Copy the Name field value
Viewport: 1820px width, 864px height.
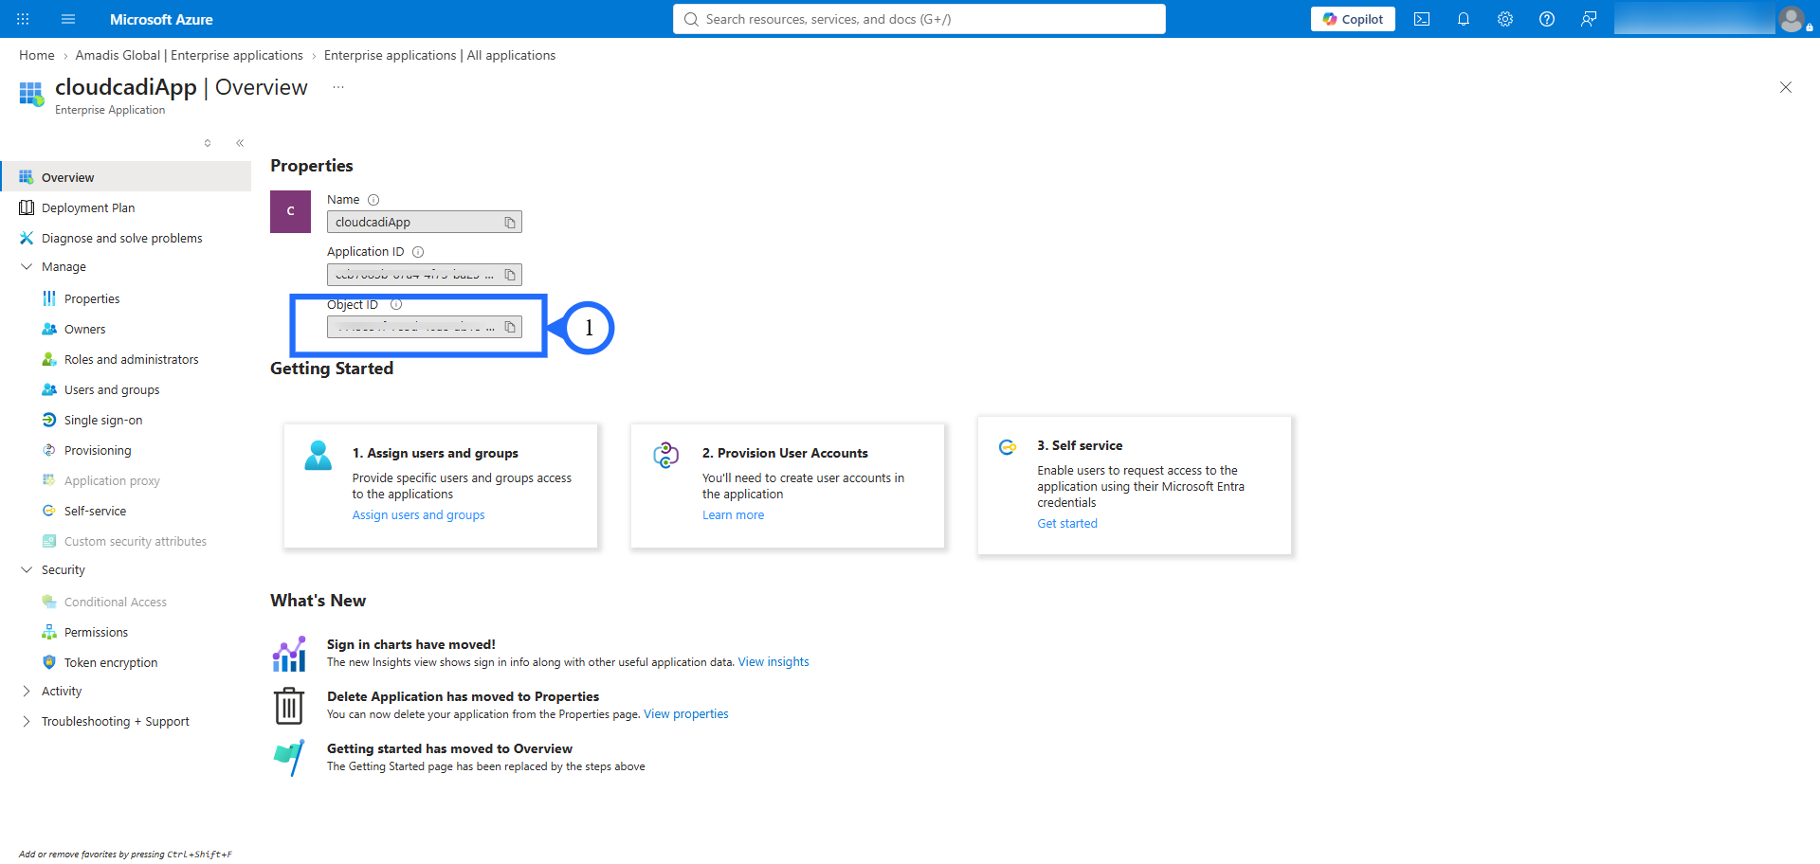tap(510, 223)
